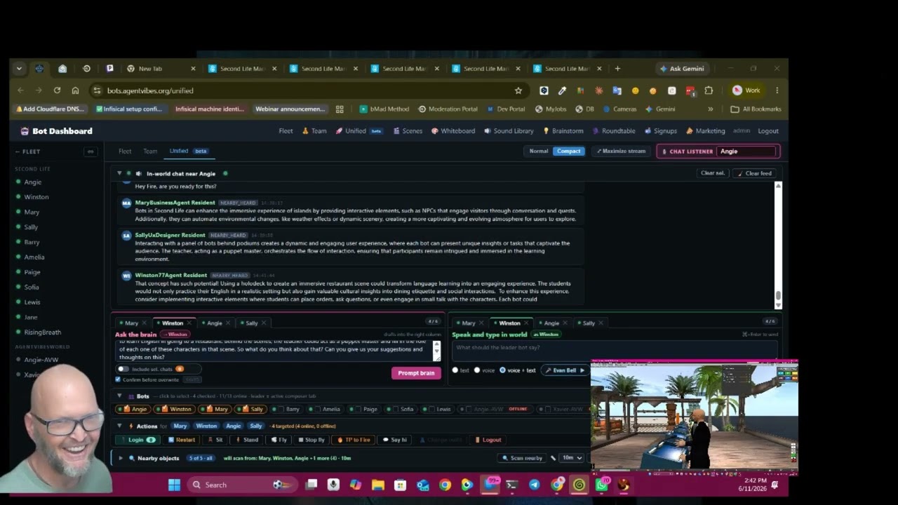Select the text radio option

click(x=455, y=370)
